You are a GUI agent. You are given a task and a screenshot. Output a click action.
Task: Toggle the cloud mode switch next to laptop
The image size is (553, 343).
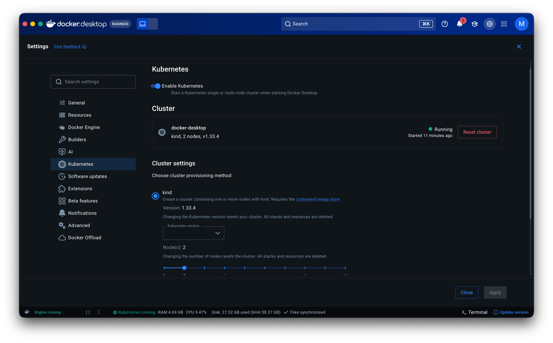click(x=153, y=24)
